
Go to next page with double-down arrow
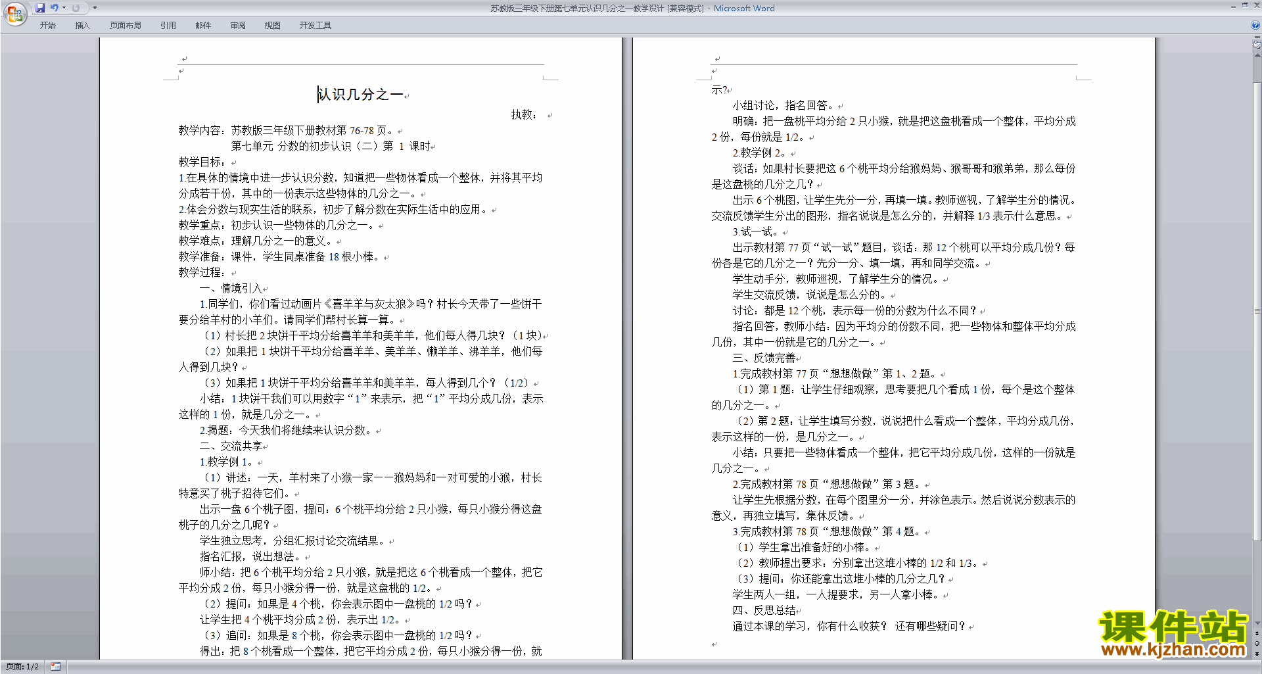click(1257, 654)
